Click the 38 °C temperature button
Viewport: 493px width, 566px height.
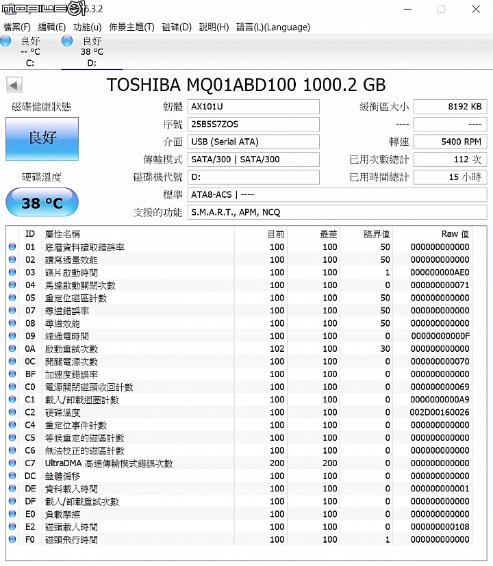(x=42, y=203)
